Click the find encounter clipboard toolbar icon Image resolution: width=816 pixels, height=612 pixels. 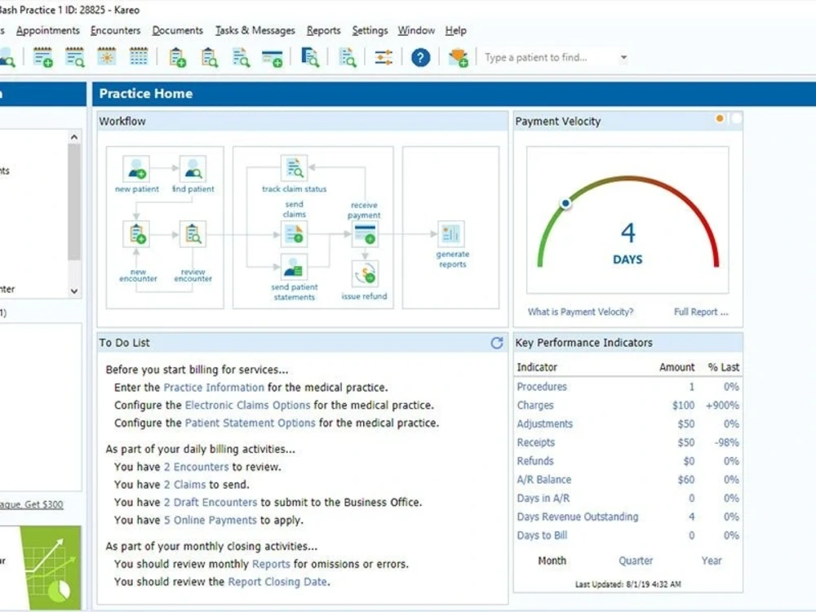209,57
